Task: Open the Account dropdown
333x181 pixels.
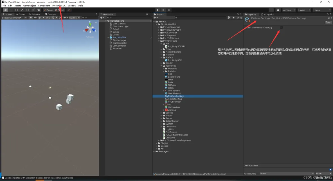Action: (x=289, y=10)
